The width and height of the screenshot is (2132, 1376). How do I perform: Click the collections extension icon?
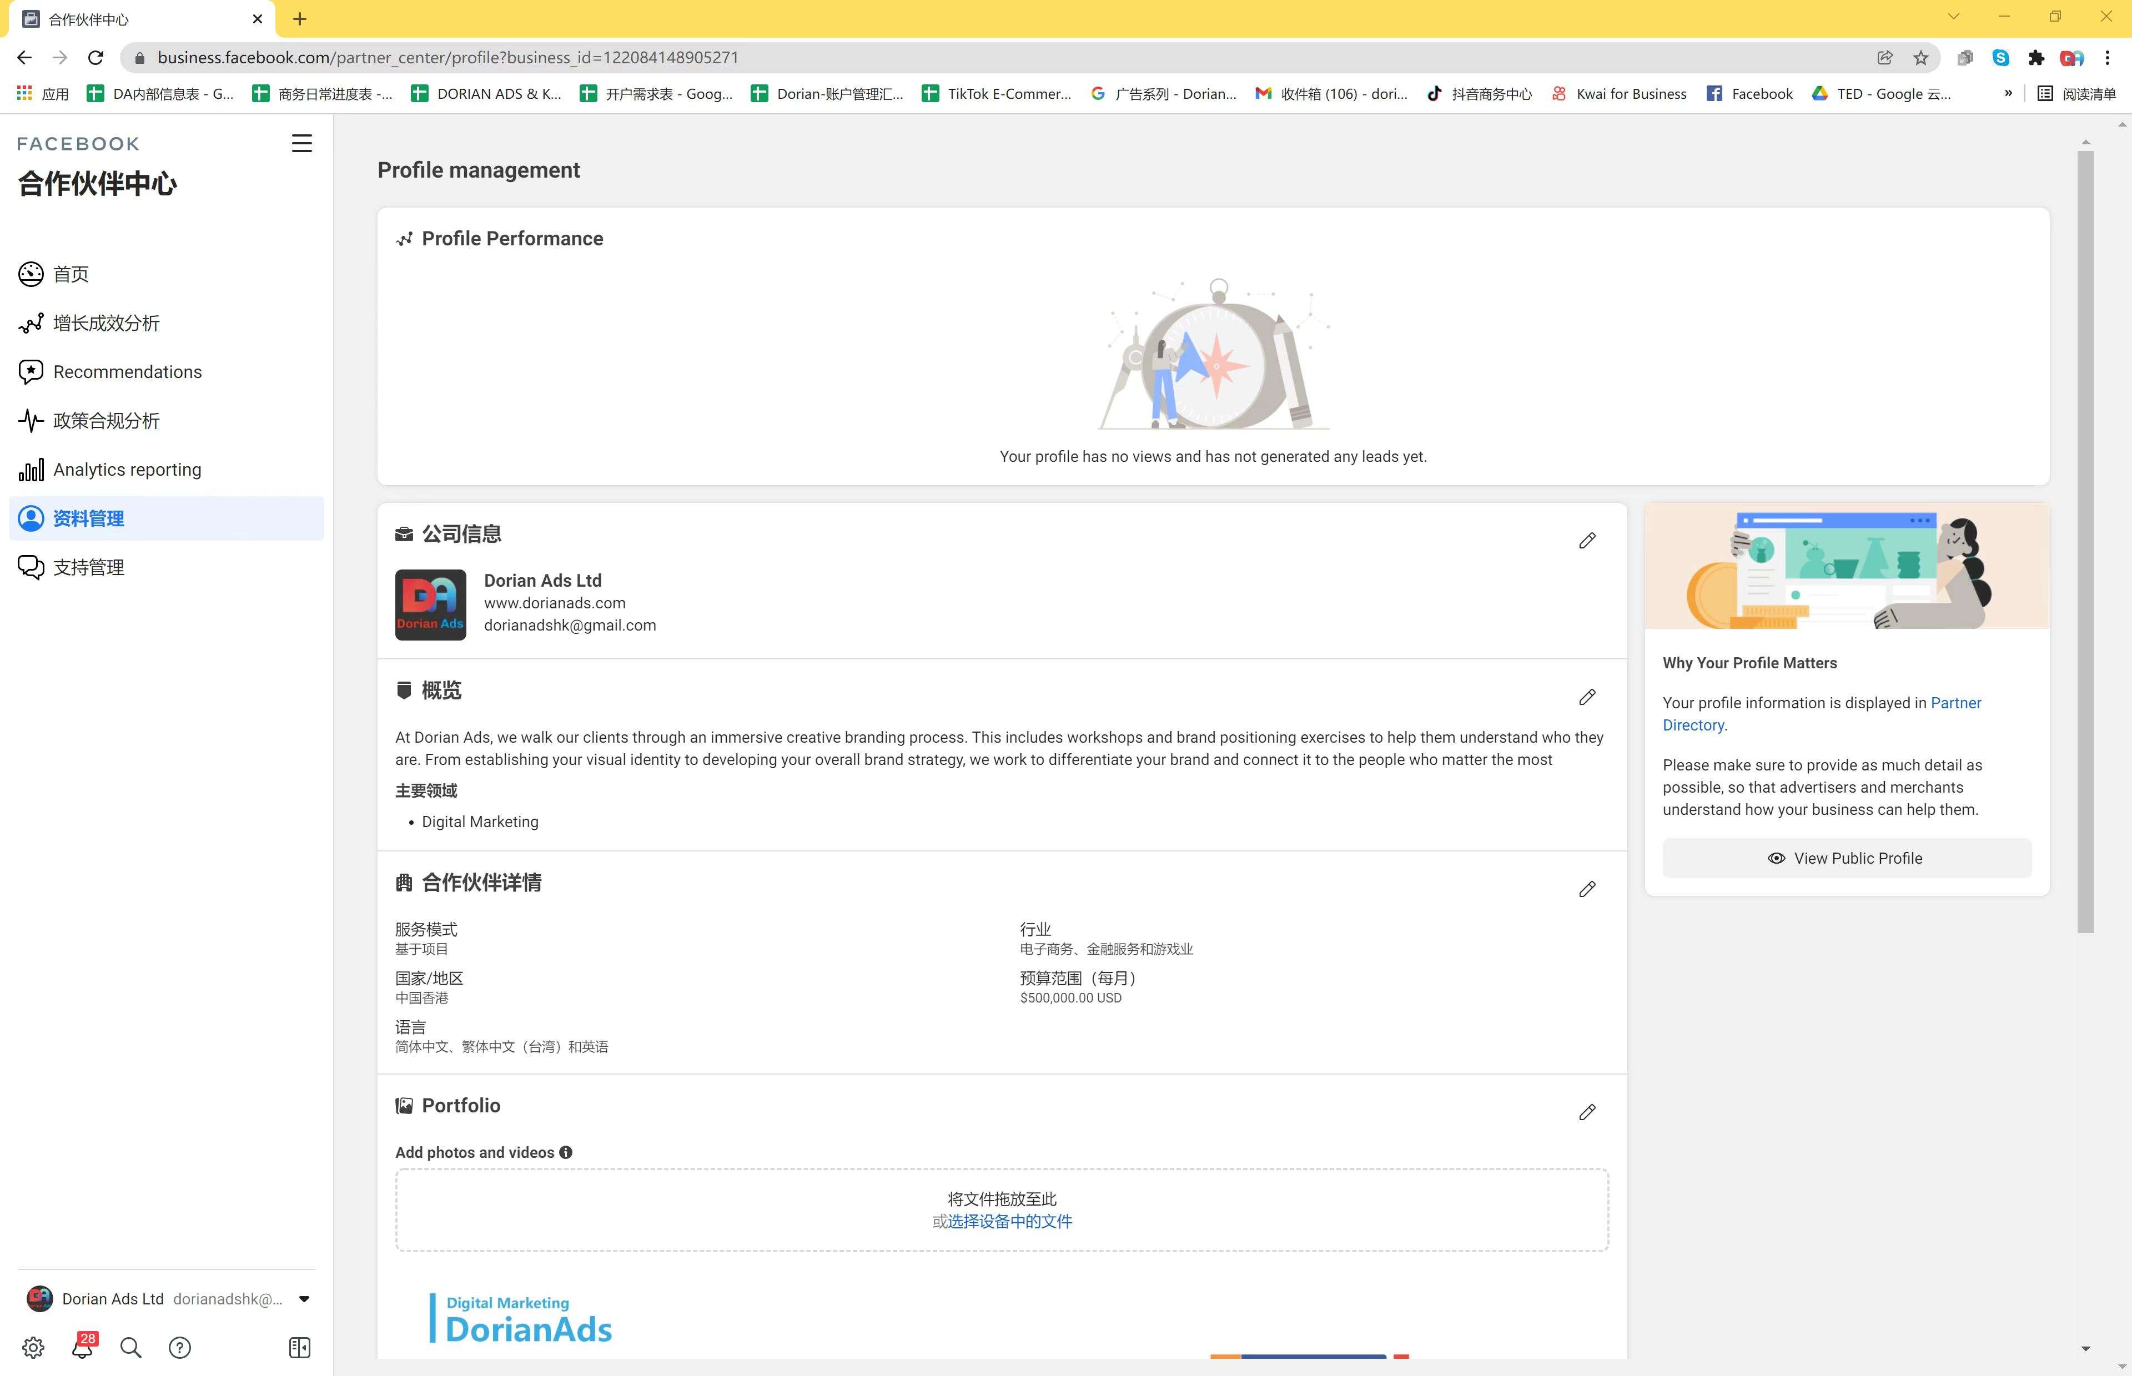click(1965, 57)
